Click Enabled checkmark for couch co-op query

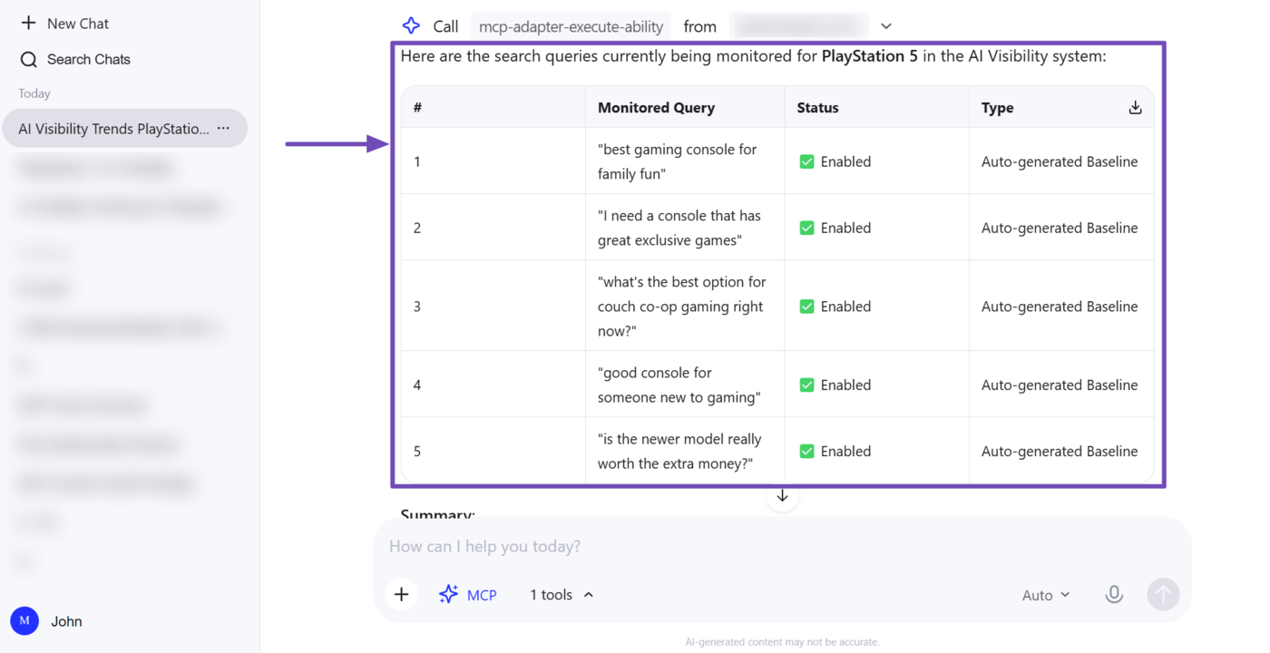(806, 307)
